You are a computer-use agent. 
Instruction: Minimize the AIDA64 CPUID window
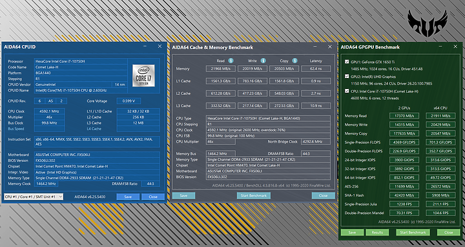coord(145,46)
